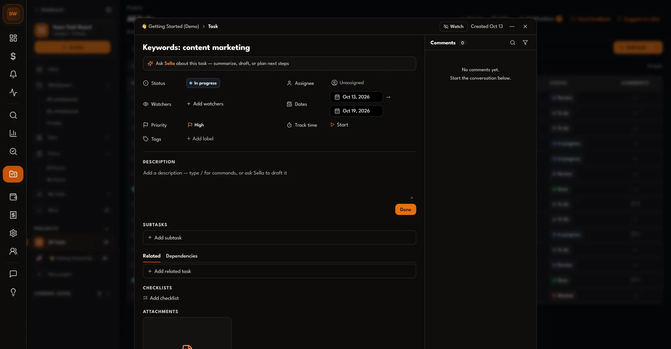Open the wallet icon in sidebar
The width and height of the screenshot is (671, 349).
pos(13,197)
